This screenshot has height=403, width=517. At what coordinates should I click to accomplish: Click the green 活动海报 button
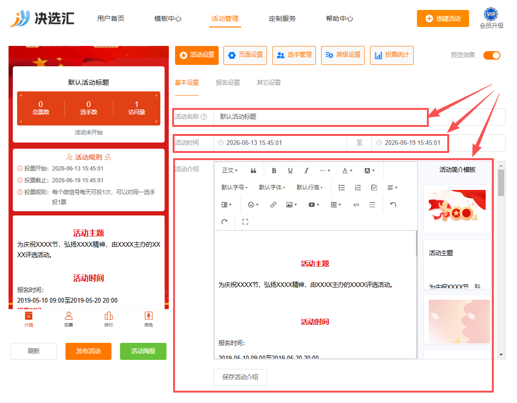click(143, 351)
